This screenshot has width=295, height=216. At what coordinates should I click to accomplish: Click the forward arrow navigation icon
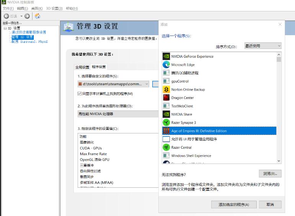tap(27, 16)
